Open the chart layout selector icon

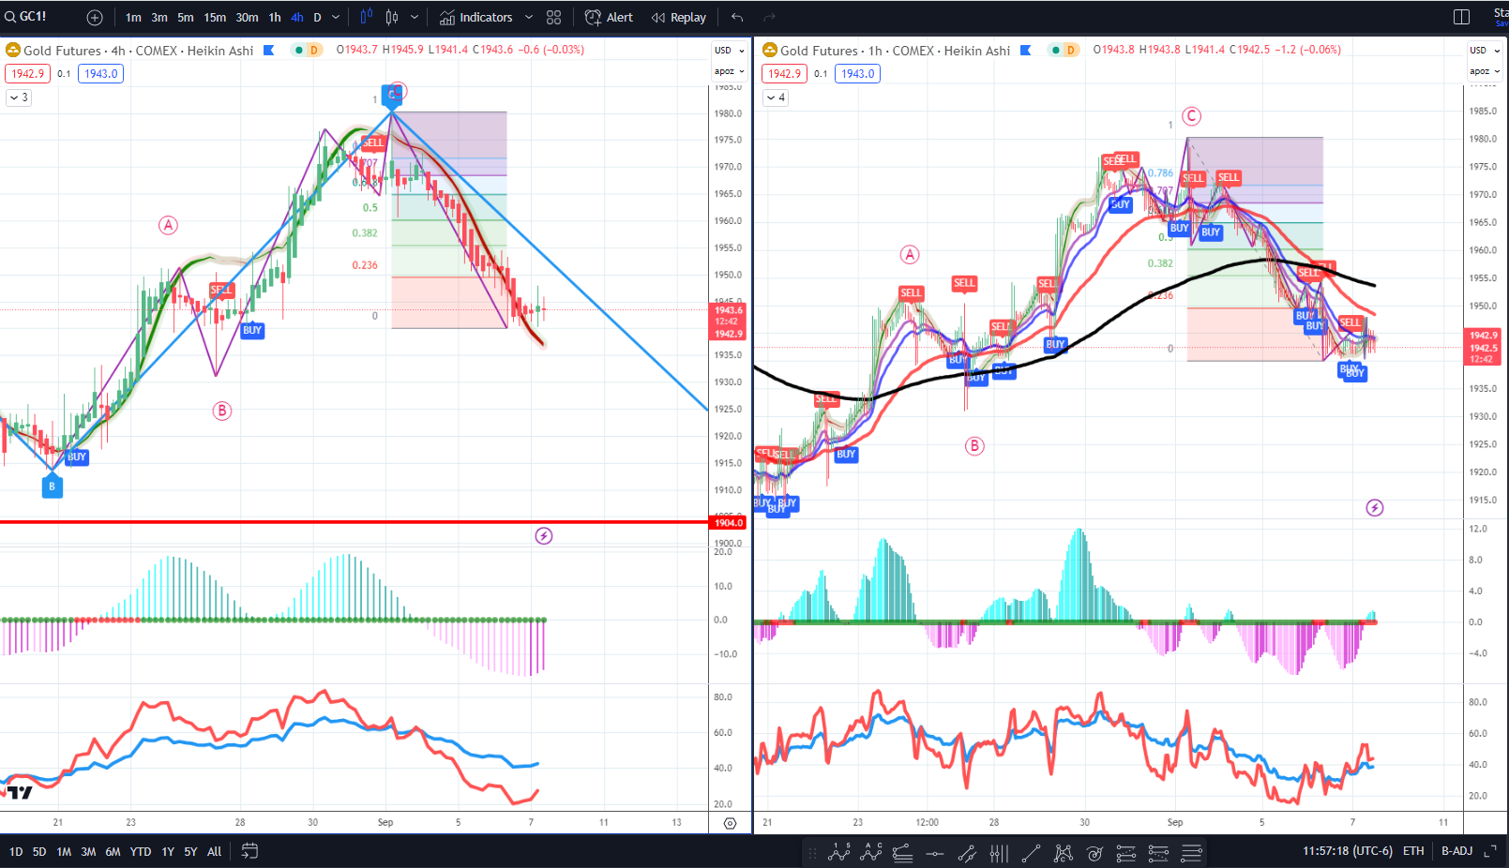point(1461,17)
